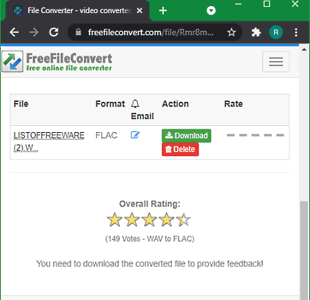Viewport: 310px width, 300px height.
Task: Maximize the browser window
Action: point(267,4)
